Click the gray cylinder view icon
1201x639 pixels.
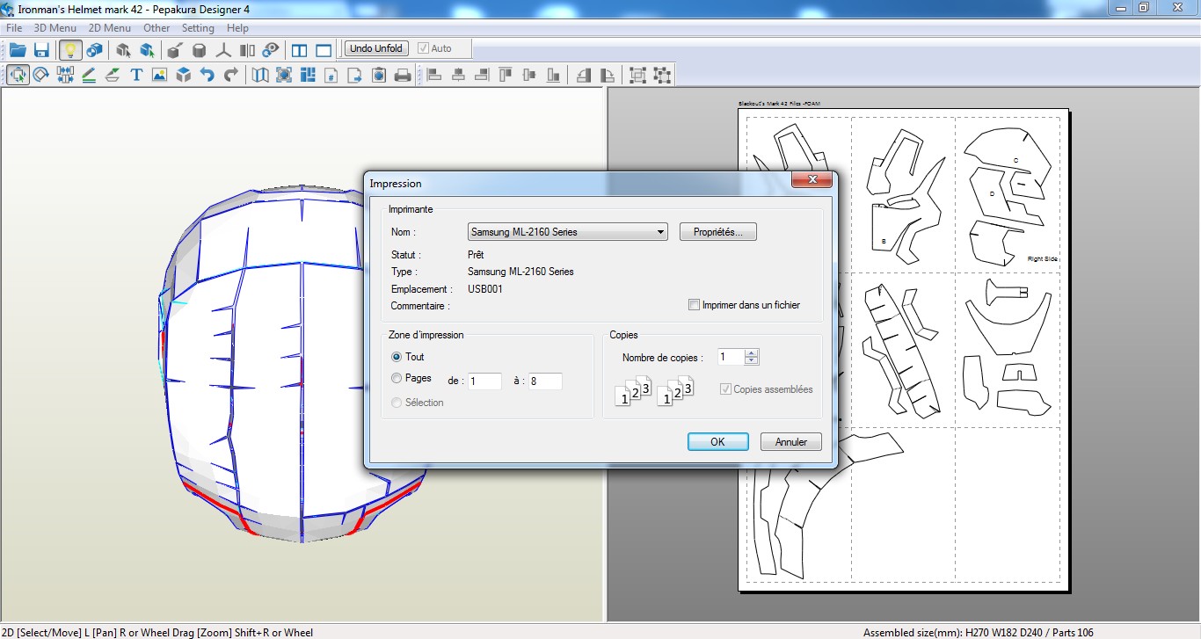(200, 50)
